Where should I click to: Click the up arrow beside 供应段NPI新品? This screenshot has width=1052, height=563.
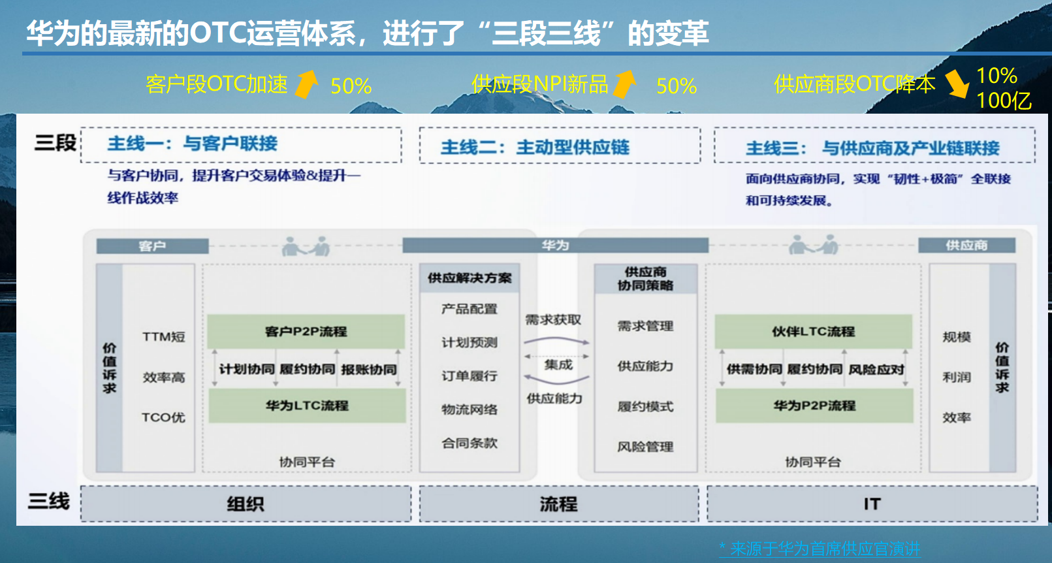[624, 84]
